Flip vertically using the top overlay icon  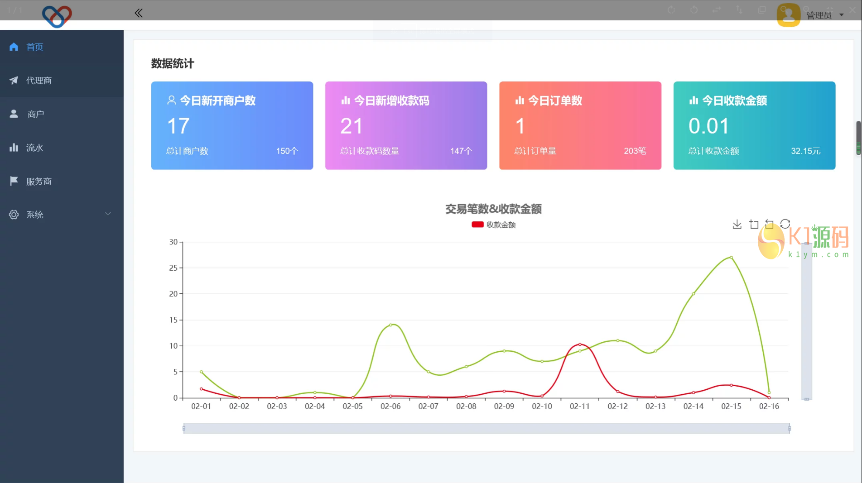pyautogui.click(x=739, y=10)
